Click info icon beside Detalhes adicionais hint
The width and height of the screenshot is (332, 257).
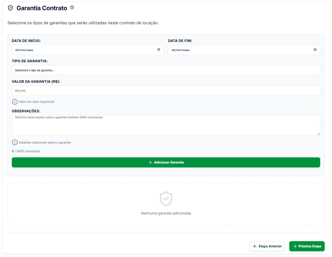[x=15, y=142]
